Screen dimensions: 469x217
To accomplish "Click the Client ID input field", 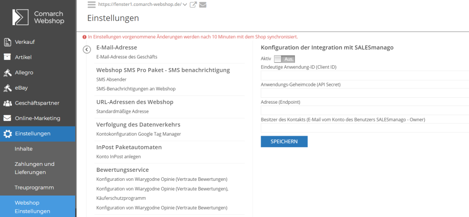I will (x=365, y=76).
